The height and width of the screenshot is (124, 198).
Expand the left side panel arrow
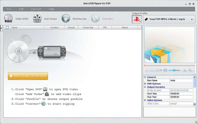tap(1, 28)
